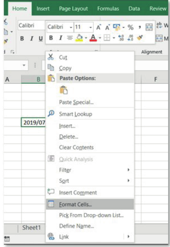This screenshot has height=247, width=170.
Task: Open the Data tab
Action: pyautogui.click(x=134, y=8)
